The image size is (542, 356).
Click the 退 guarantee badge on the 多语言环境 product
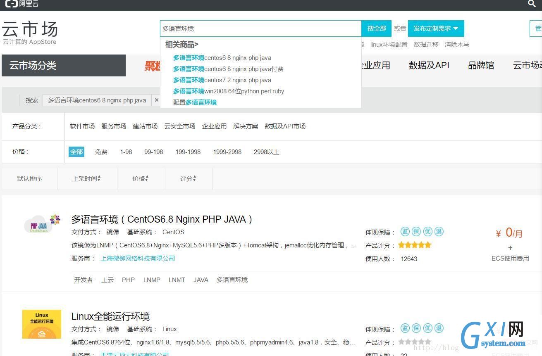(x=439, y=232)
